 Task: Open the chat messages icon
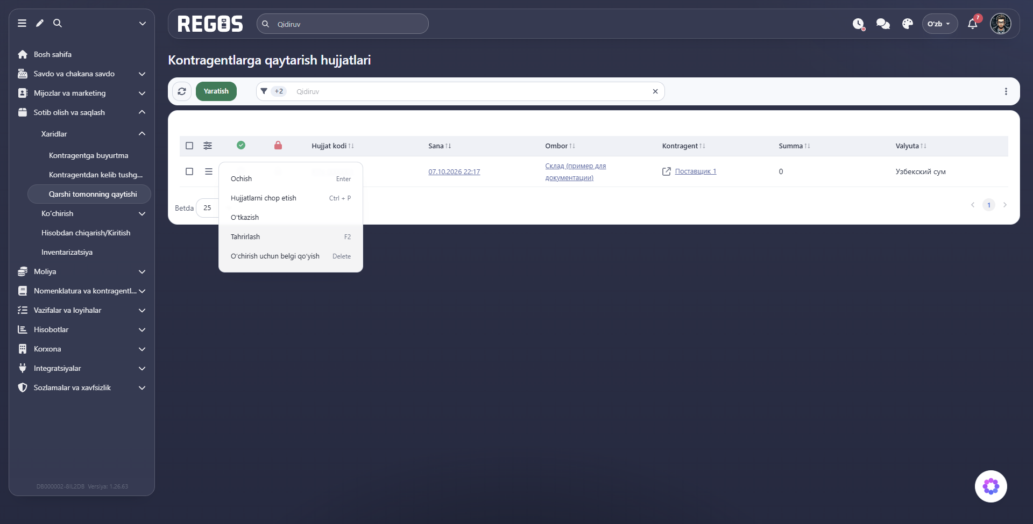(x=883, y=24)
